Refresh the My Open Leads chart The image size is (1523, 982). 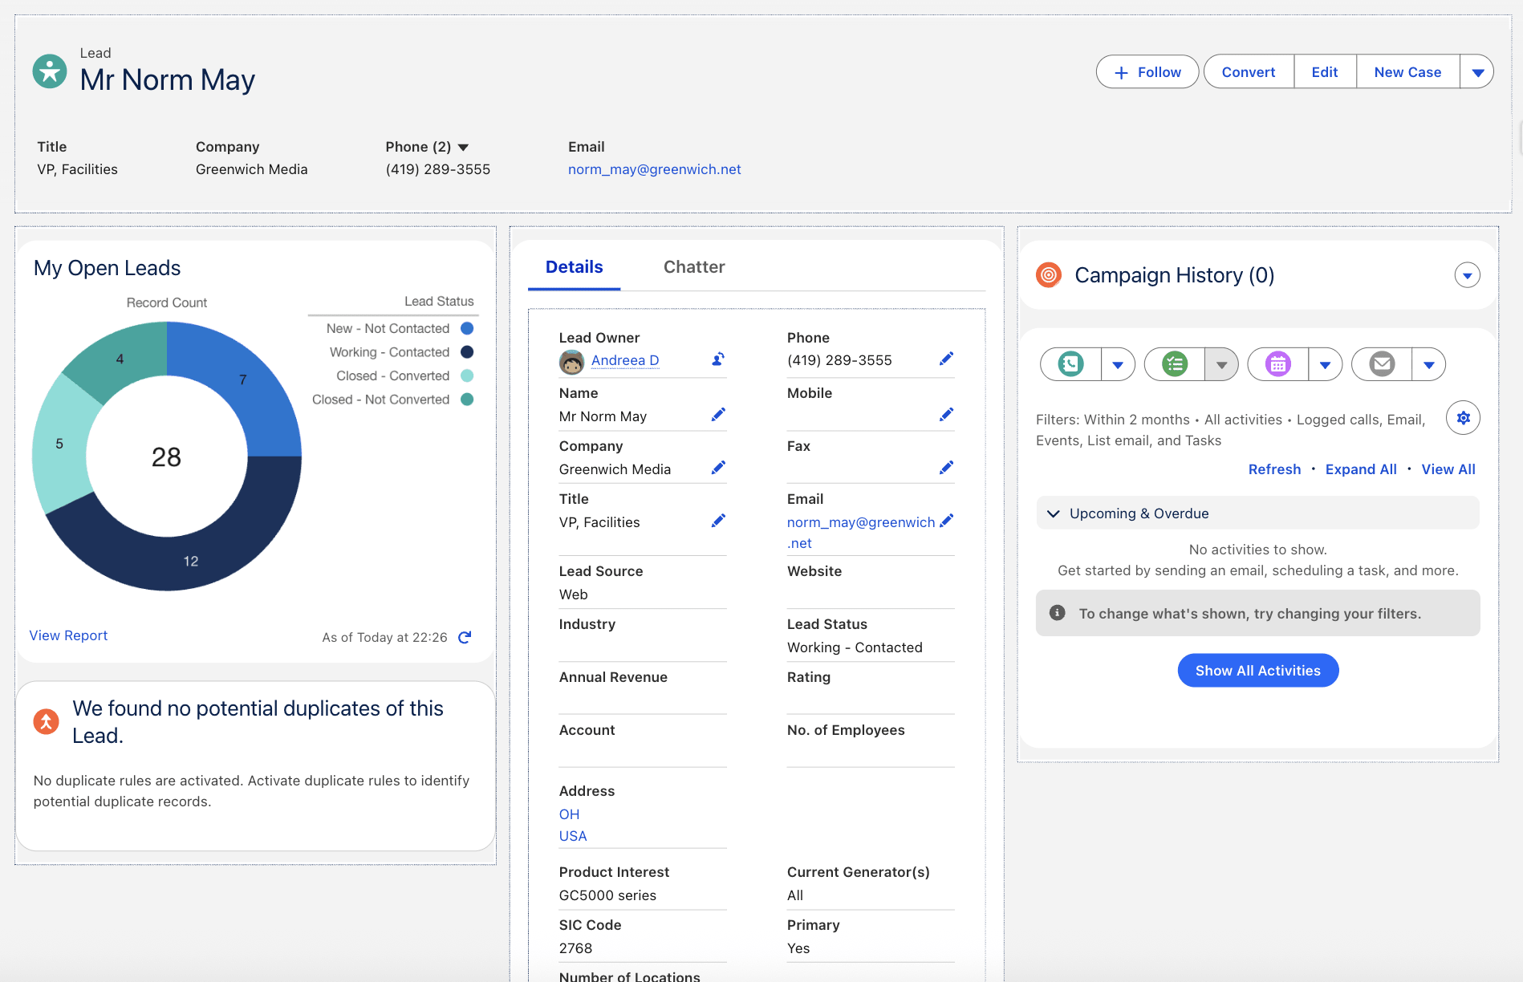(465, 637)
